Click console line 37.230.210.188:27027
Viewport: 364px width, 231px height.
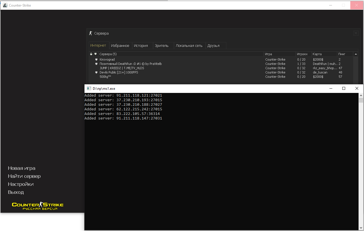pyautogui.click(x=123, y=104)
